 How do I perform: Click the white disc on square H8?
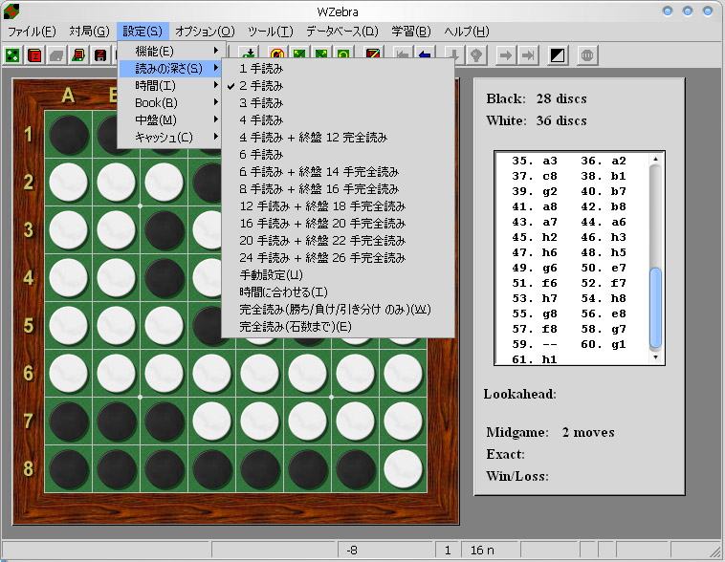click(x=404, y=469)
